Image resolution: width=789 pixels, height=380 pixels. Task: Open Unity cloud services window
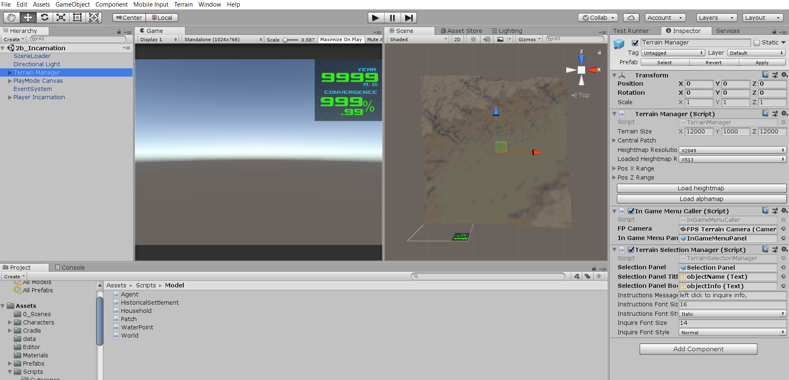(631, 18)
